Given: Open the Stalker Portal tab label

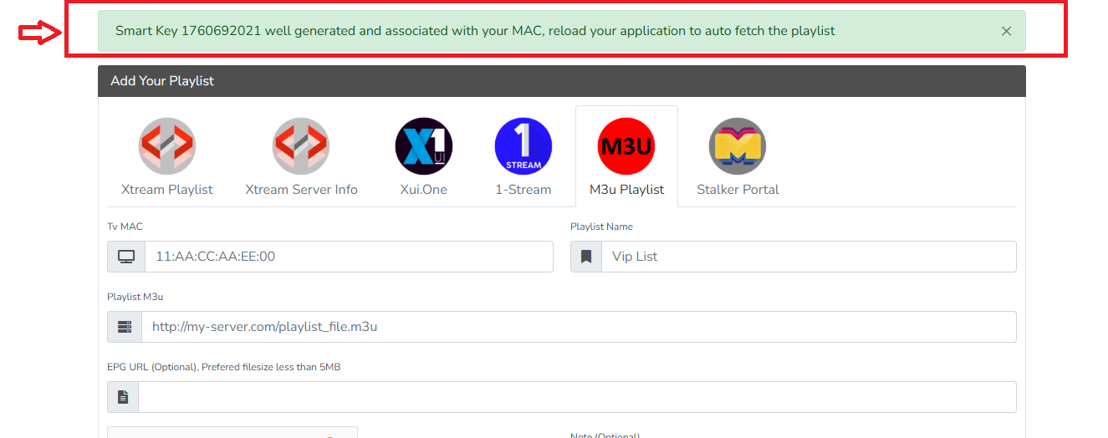Looking at the screenshot, I should point(738,190).
